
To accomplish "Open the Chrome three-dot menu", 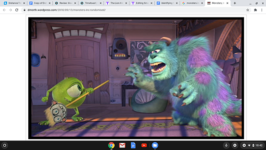I will [x=262, y=10].
